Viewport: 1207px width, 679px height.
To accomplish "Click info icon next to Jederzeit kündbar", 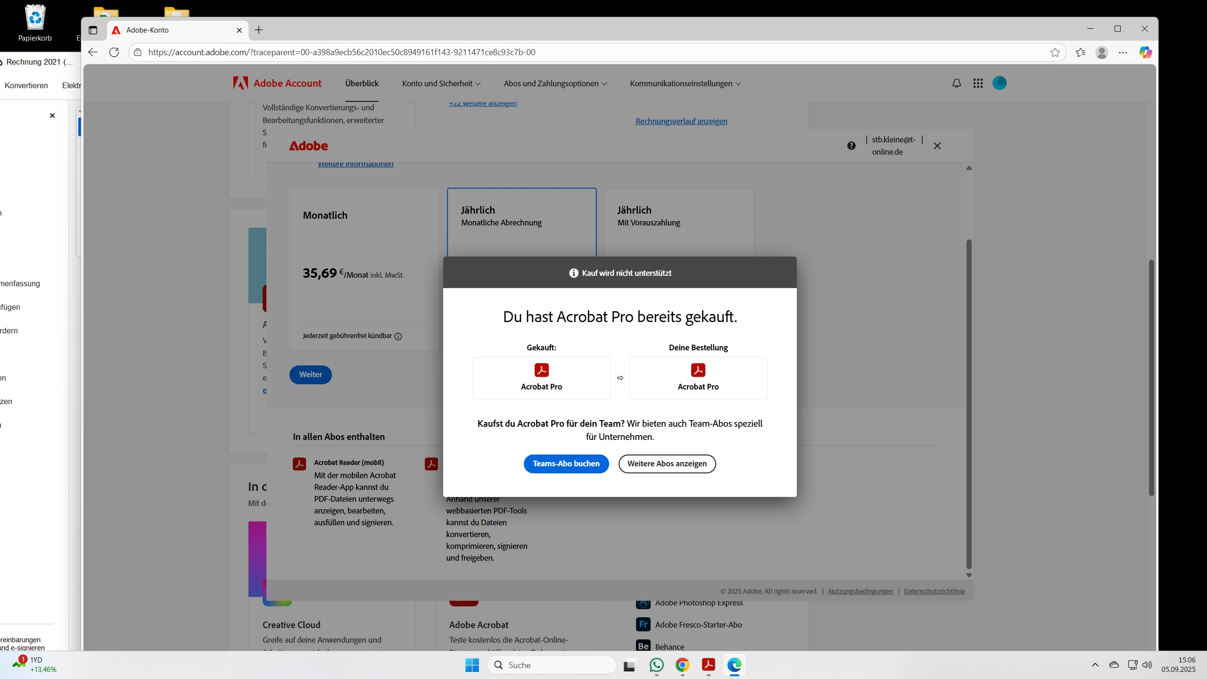I will (398, 336).
